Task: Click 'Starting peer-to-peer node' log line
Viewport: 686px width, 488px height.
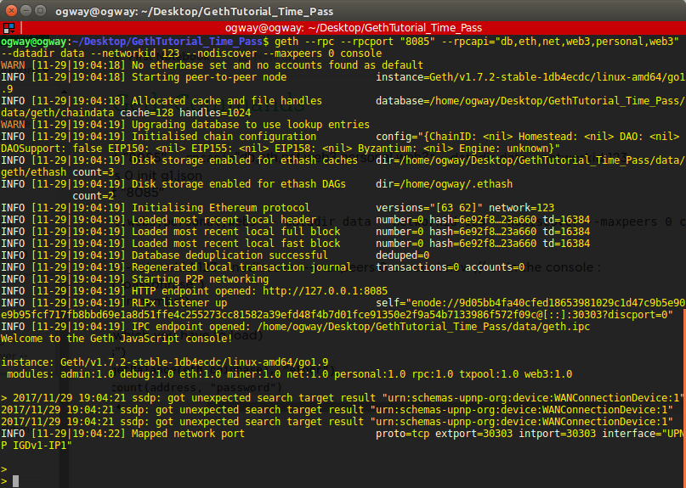Action: point(209,77)
